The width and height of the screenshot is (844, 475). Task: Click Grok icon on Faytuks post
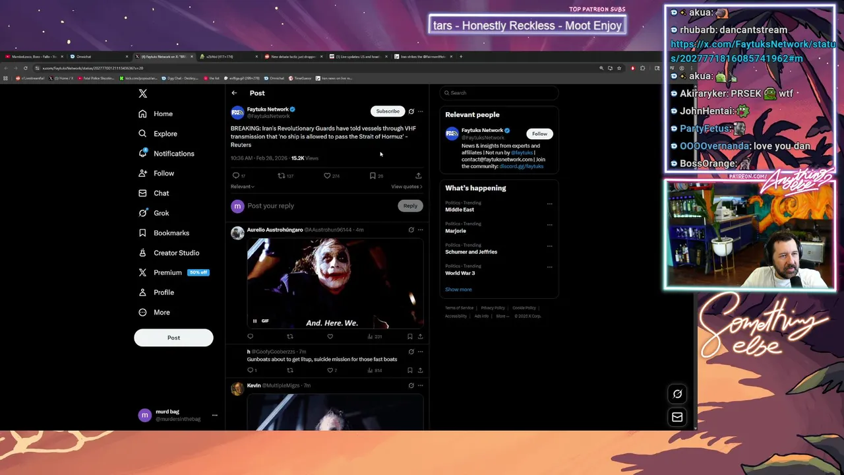coord(411,111)
